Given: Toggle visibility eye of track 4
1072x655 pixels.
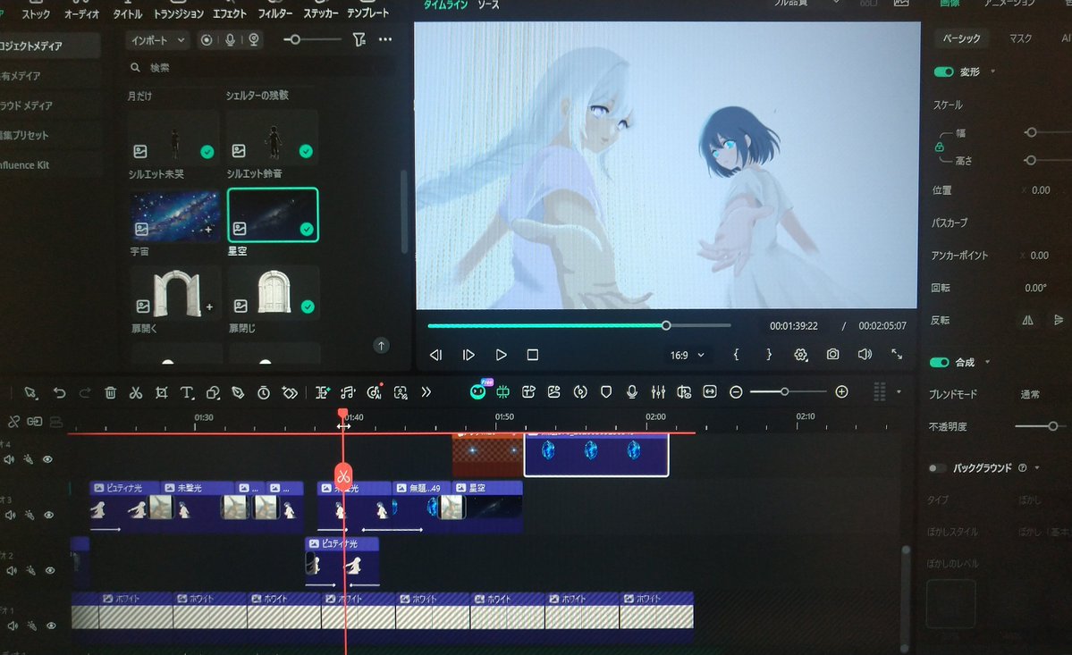Looking at the screenshot, I should [x=48, y=459].
